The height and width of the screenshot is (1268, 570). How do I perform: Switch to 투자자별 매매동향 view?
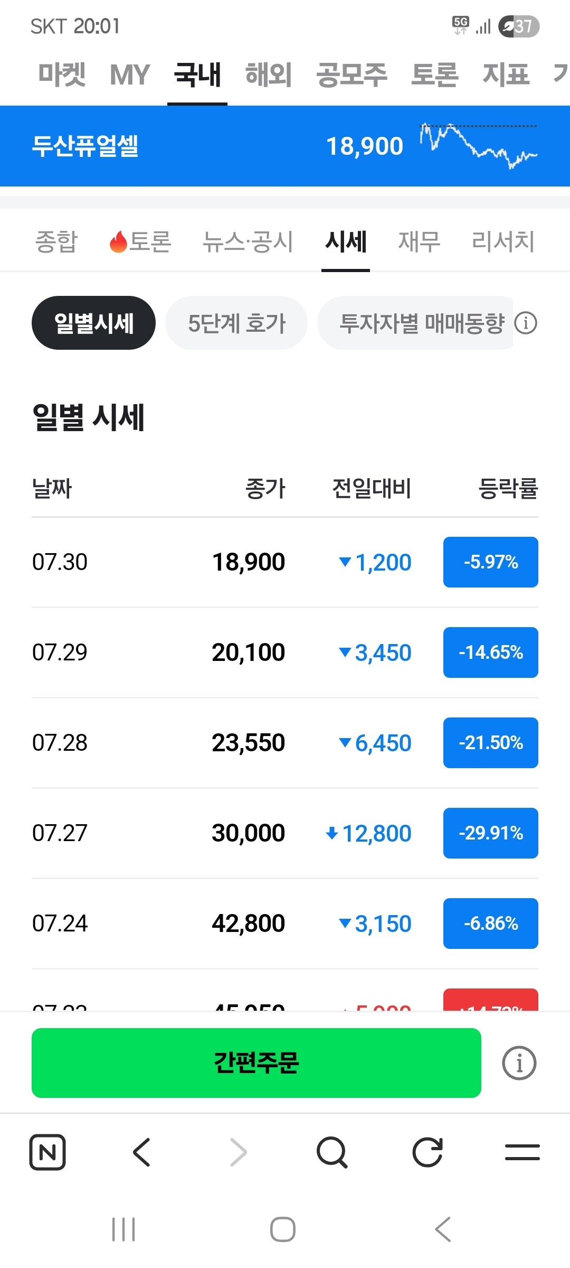(416, 323)
